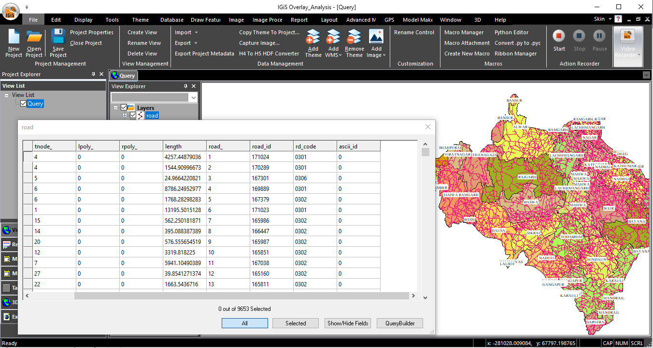Switch to the Layout ribbon tab
This screenshot has height=348, width=653.
tap(329, 20)
